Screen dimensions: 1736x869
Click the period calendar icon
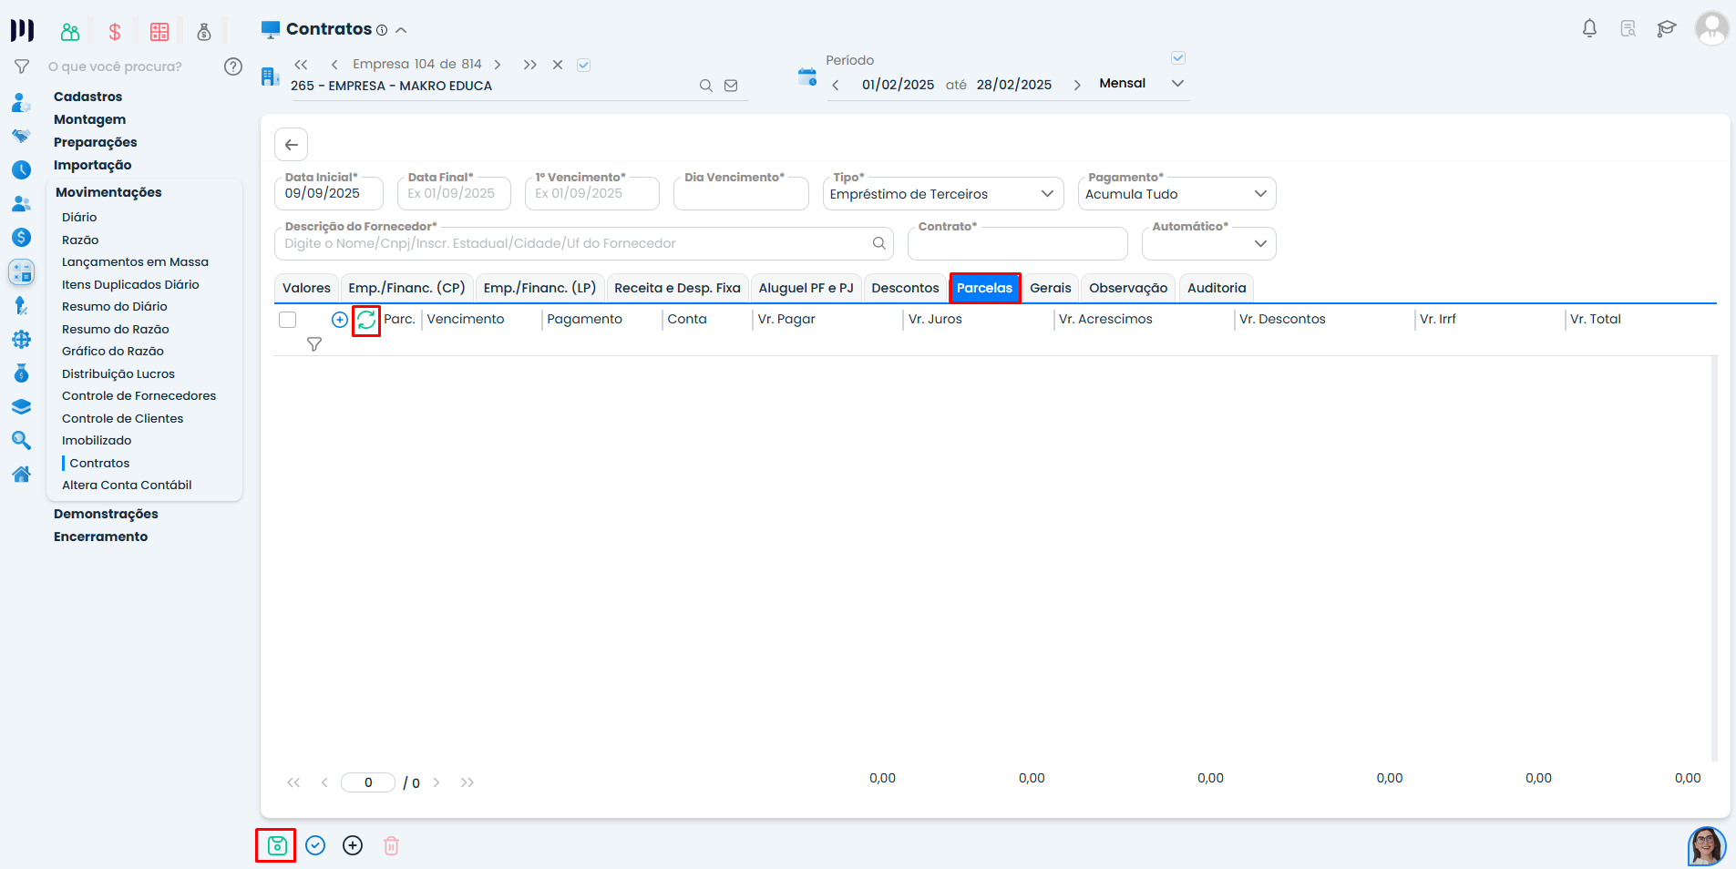806,77
